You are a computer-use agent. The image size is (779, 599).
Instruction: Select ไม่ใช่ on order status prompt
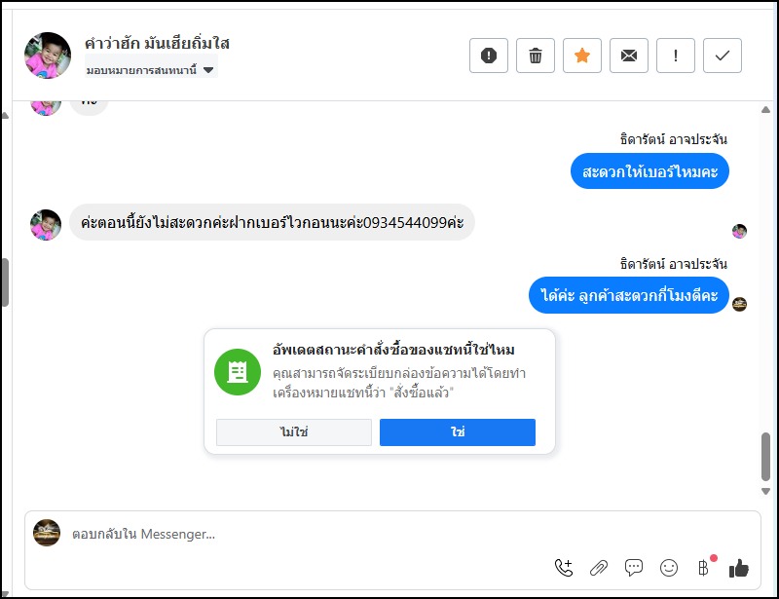[294, 432]
